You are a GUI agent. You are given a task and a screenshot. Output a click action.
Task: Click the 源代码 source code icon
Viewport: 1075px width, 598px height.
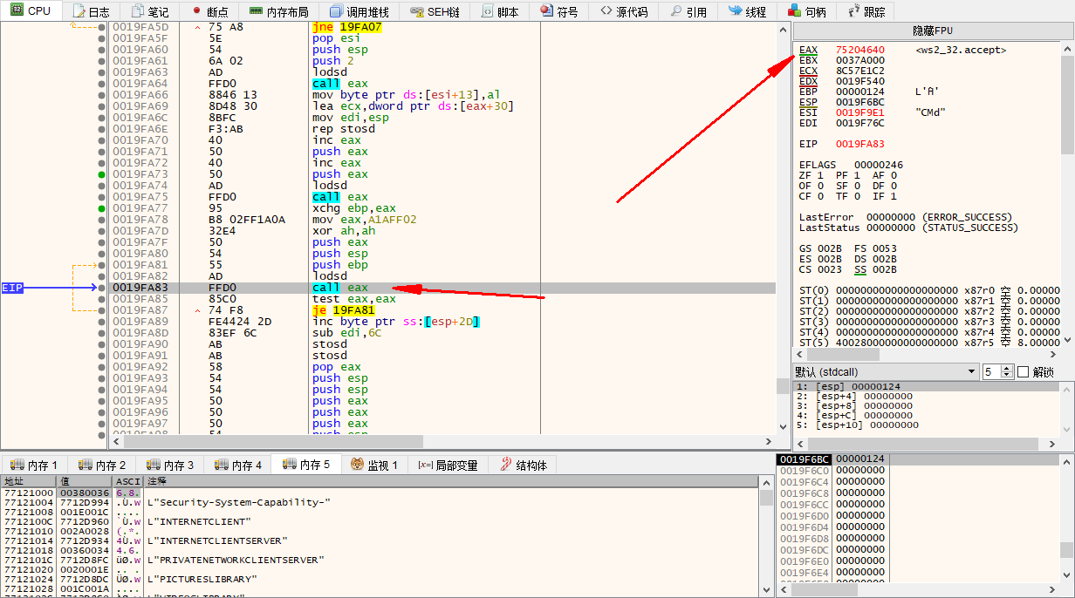coord(606,11)
